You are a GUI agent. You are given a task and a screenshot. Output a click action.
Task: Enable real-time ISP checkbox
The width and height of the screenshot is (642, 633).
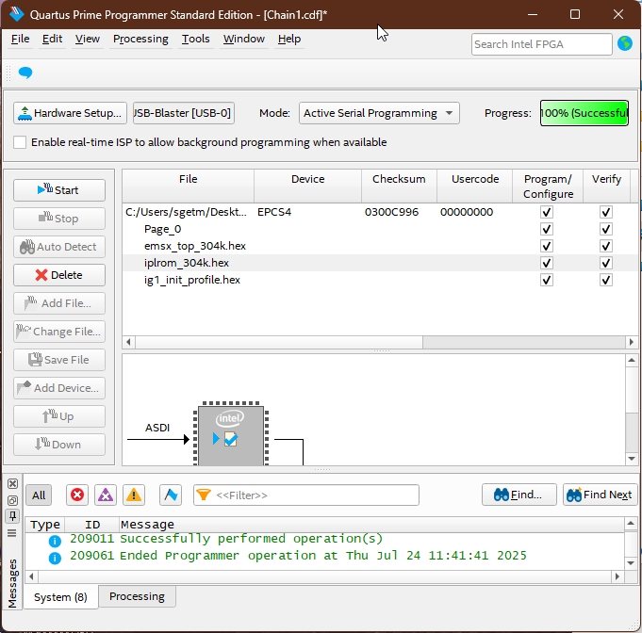point(20,142)
